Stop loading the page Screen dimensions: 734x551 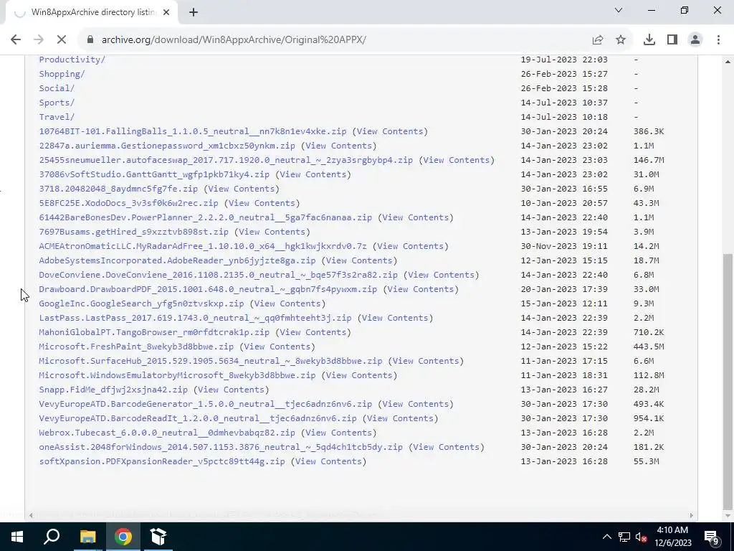[62, 40]
